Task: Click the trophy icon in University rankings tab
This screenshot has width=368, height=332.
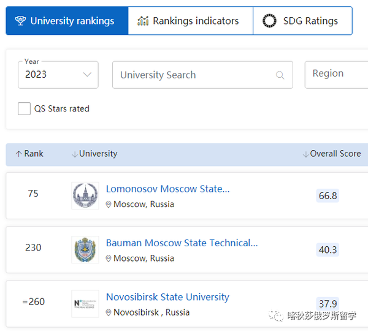Action: pyautogui.click(x=20, y=21)
